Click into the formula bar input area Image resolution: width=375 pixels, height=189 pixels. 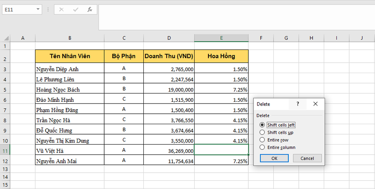[237, 17]
